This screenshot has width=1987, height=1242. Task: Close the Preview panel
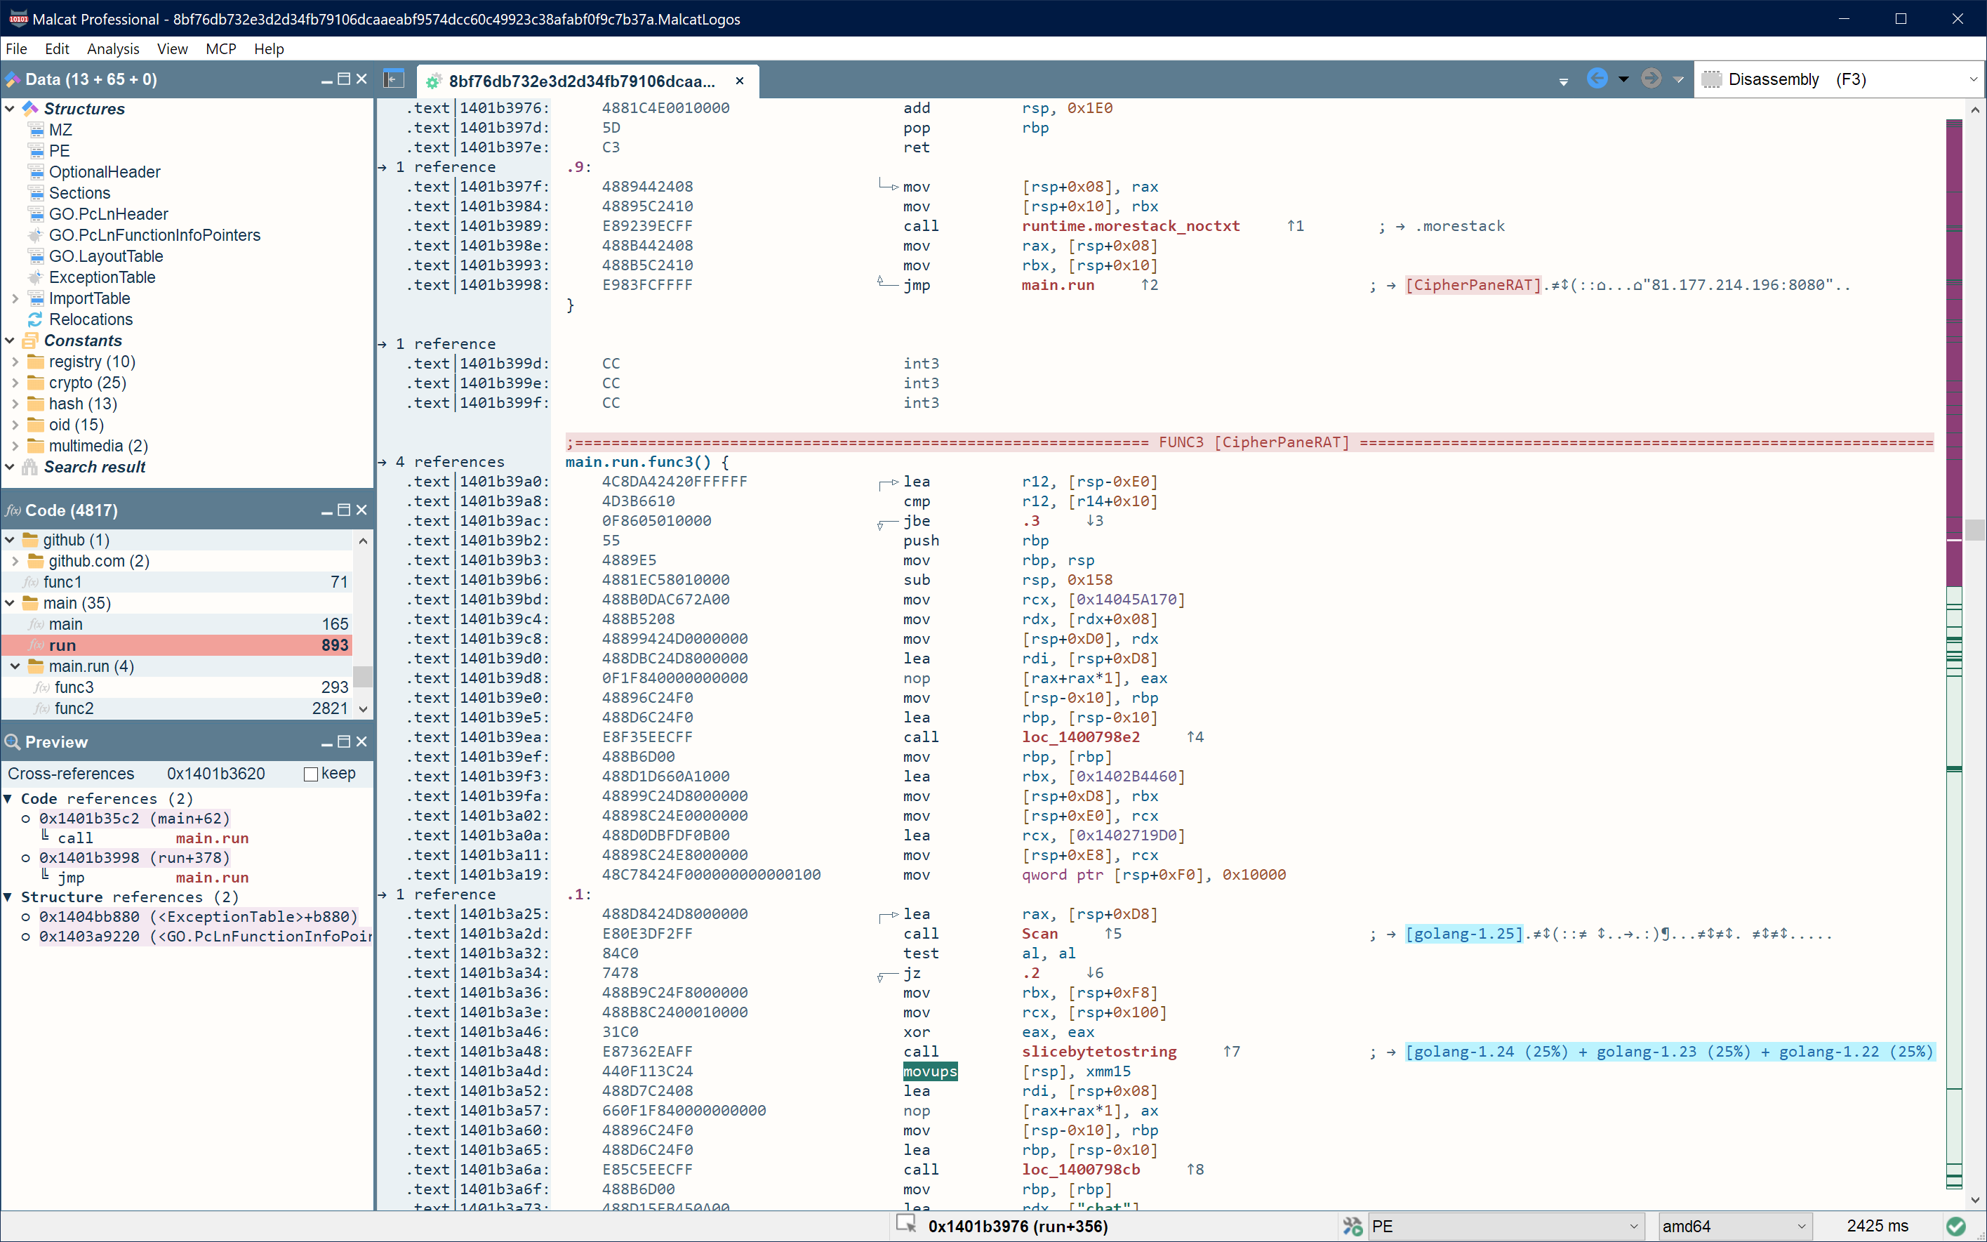pos(361,741)
